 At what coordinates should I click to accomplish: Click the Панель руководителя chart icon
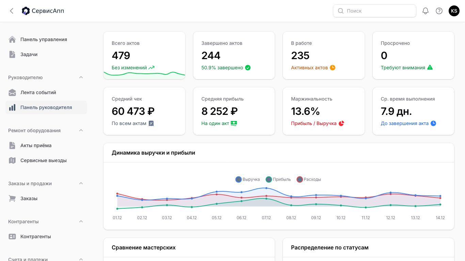click(12, 107)
